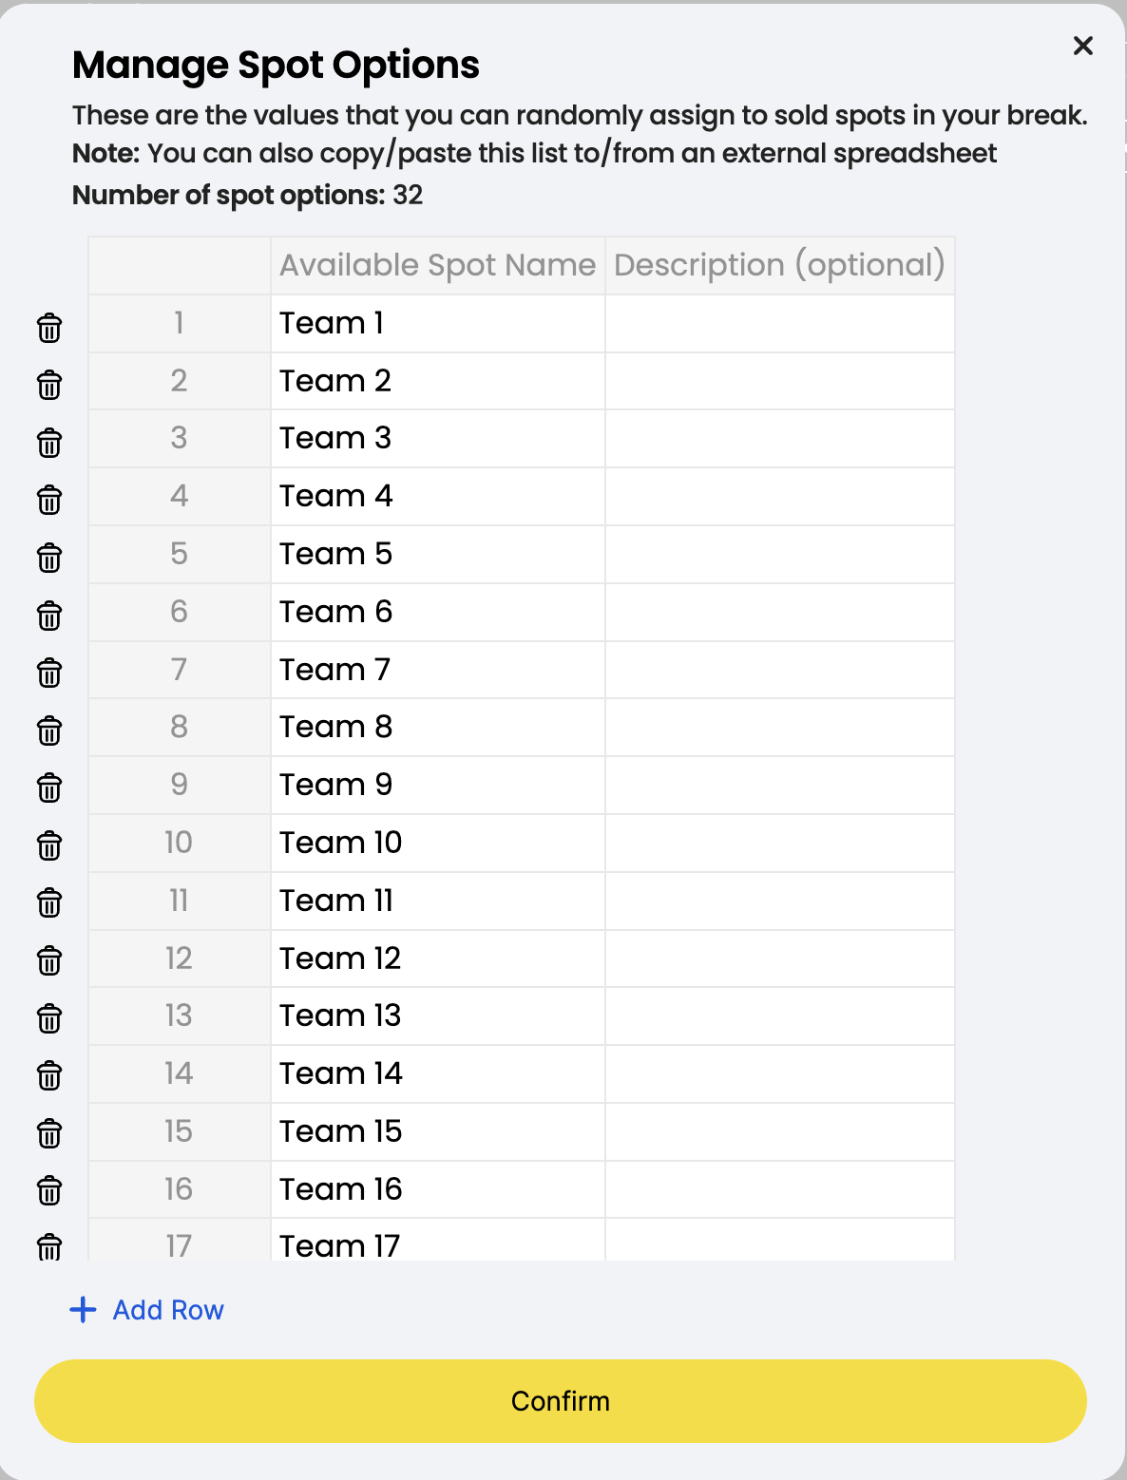Remove row 2 with its trash icon
This screenshot has width=1127, height=1480.
(x=49, y=385)
